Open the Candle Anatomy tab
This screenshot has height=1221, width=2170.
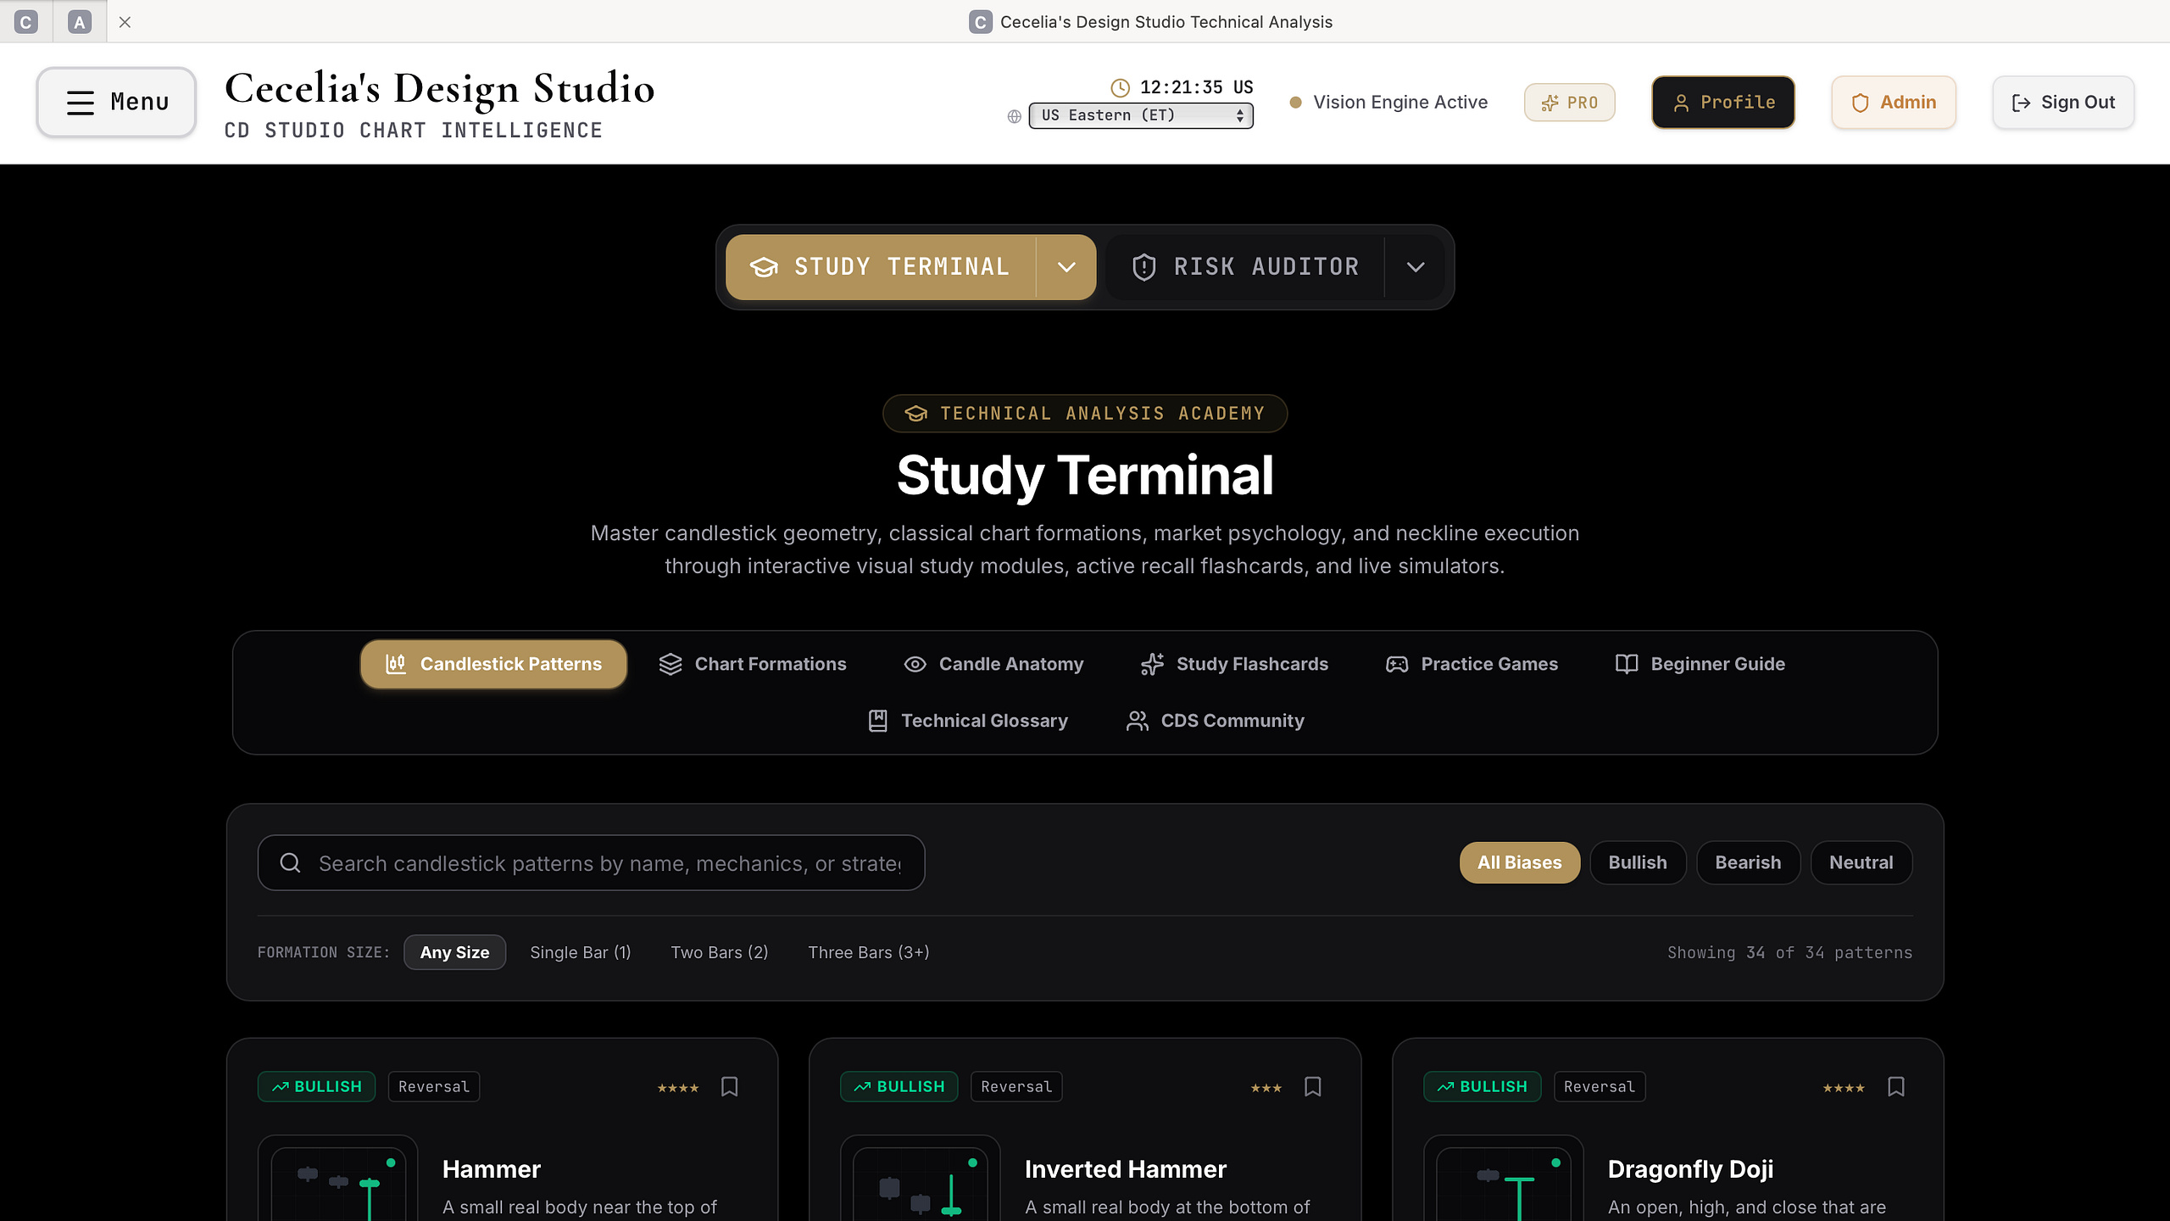[993, 664]
